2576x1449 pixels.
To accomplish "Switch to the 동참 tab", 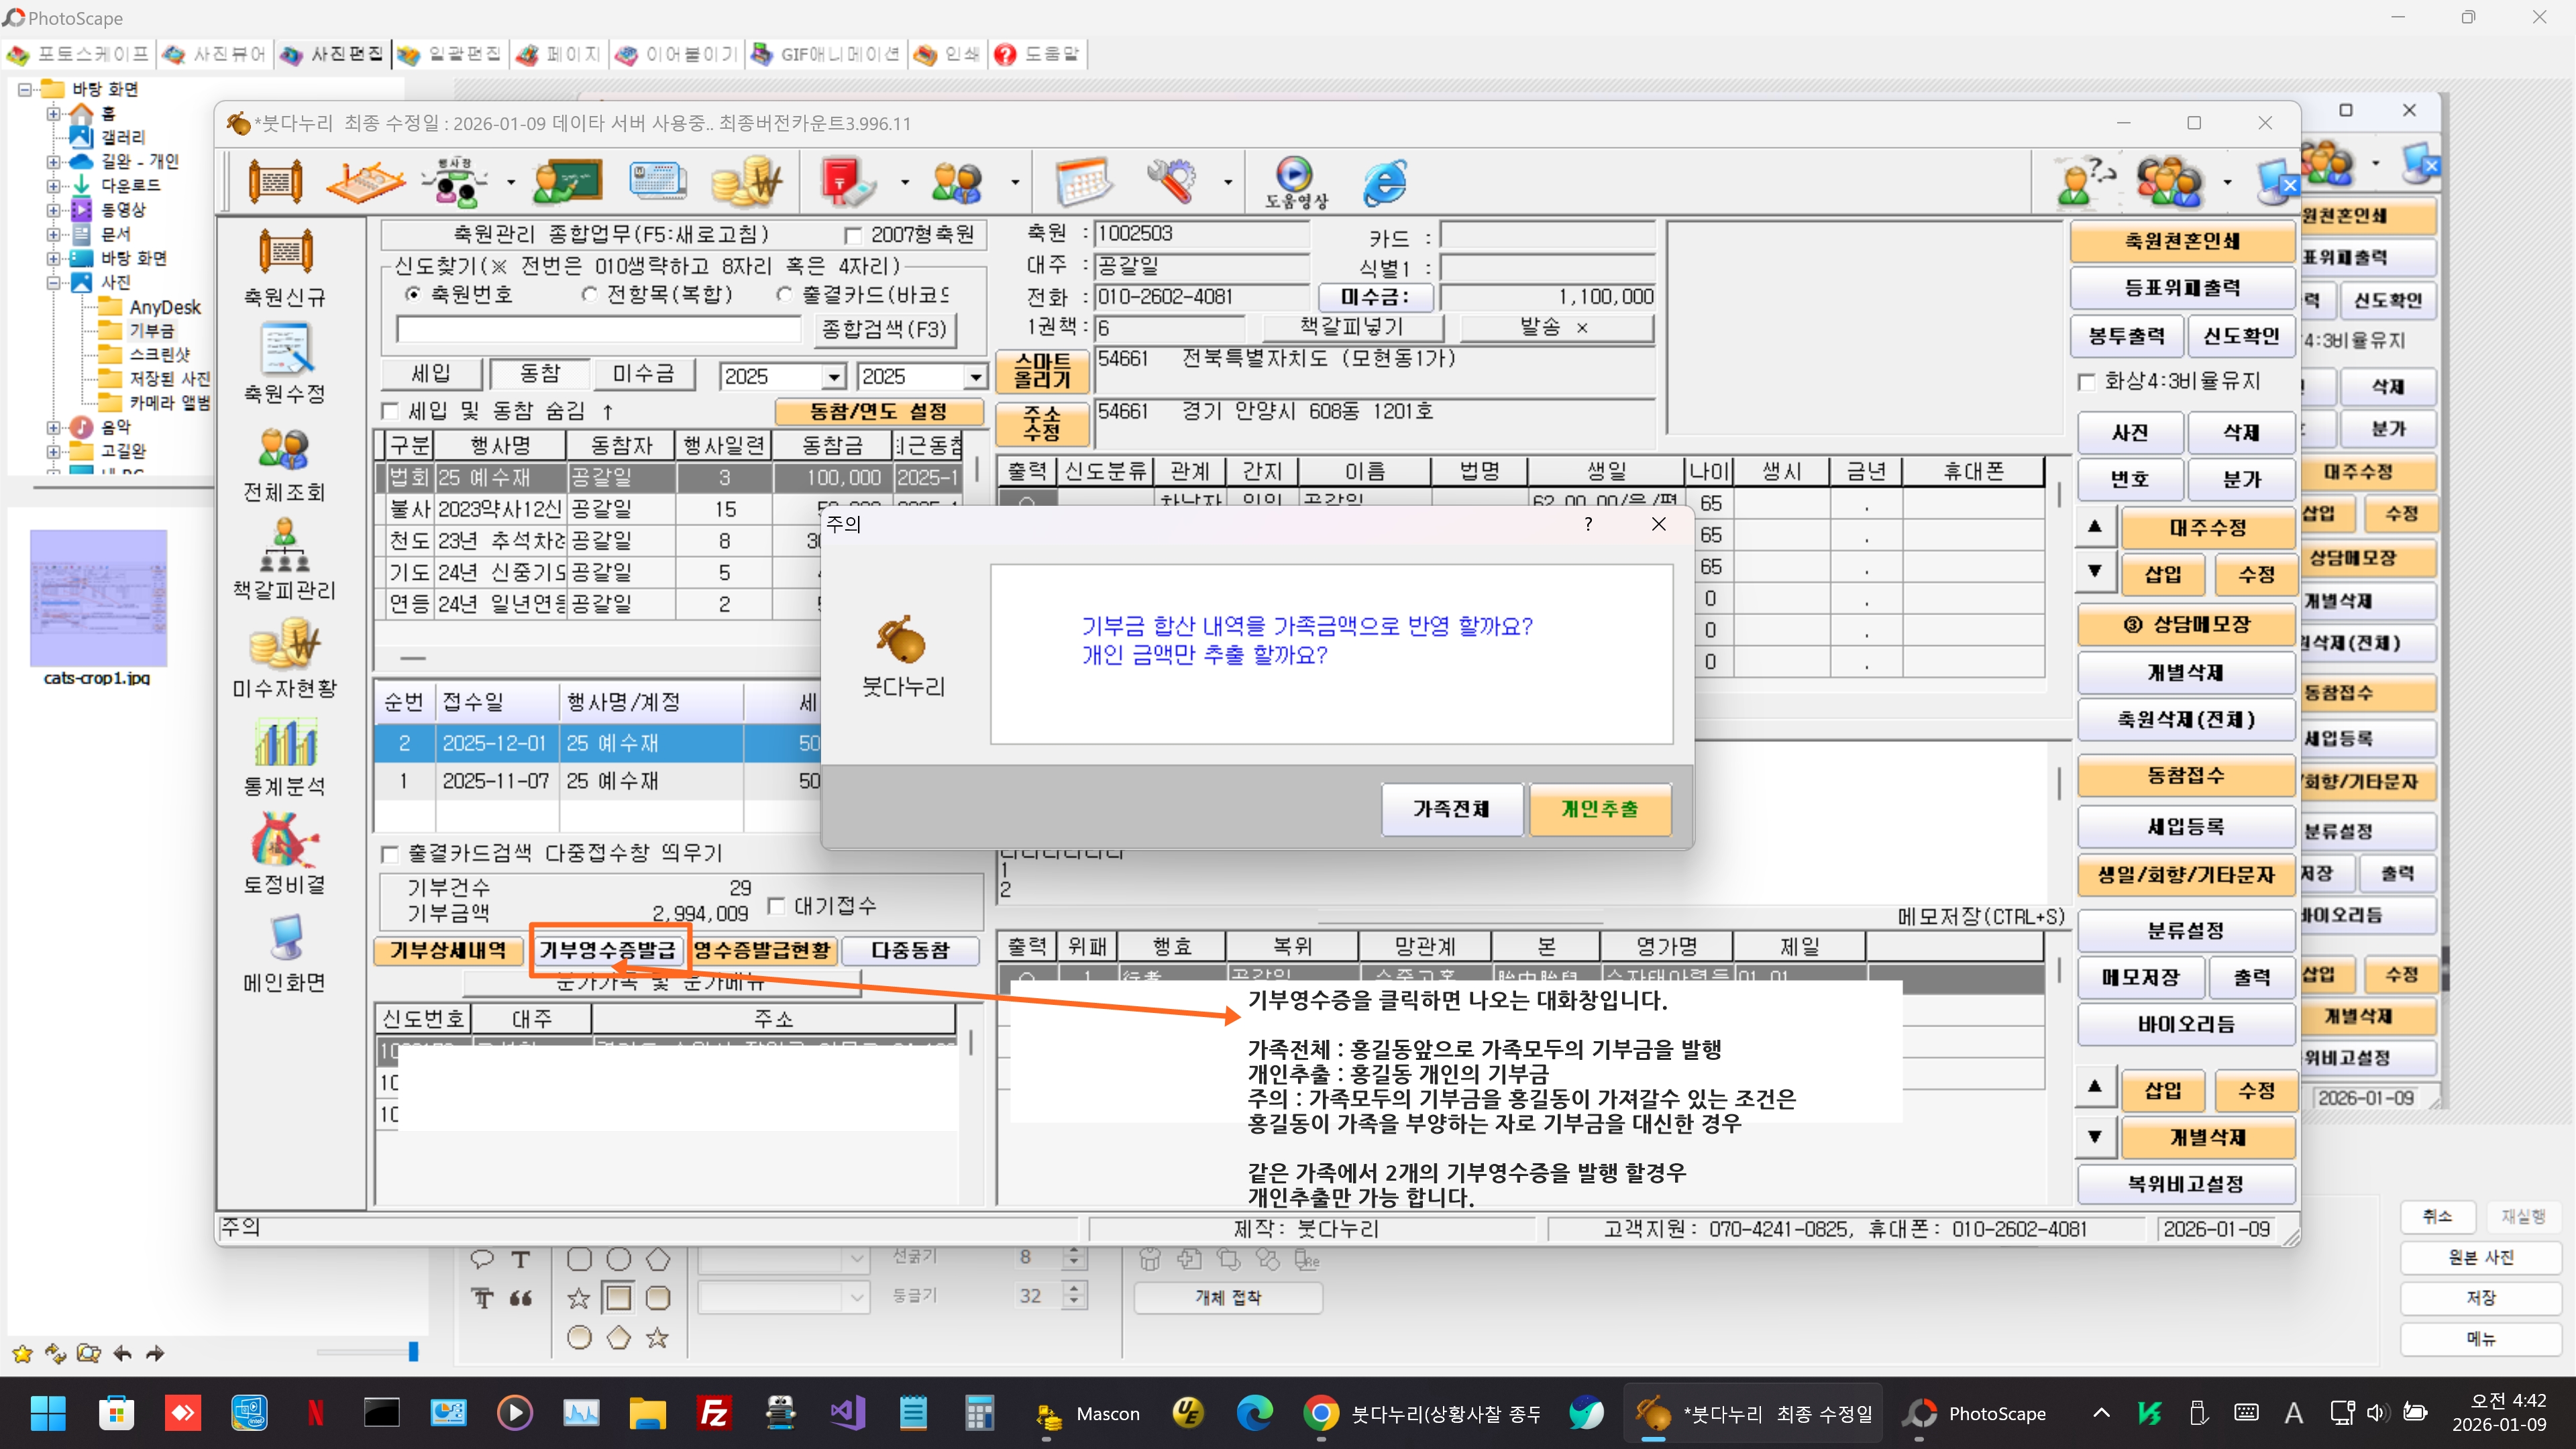I will click(539, 374).
